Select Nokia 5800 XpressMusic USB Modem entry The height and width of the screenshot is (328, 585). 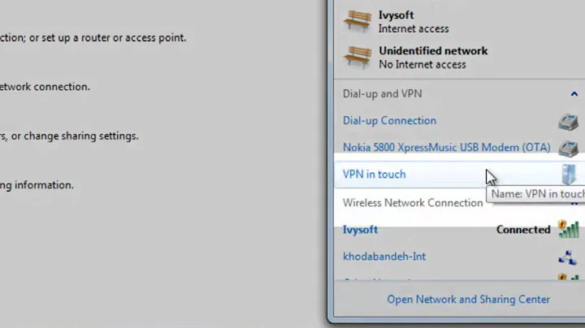point(447,147)
